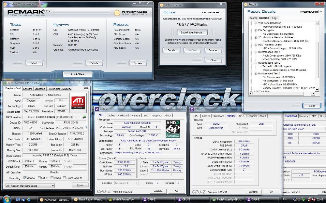Click the DRAM Frequency 560.0 MHz value
Image resolution: width=326 pixels, height=203 pixels.
coord(244,142)
